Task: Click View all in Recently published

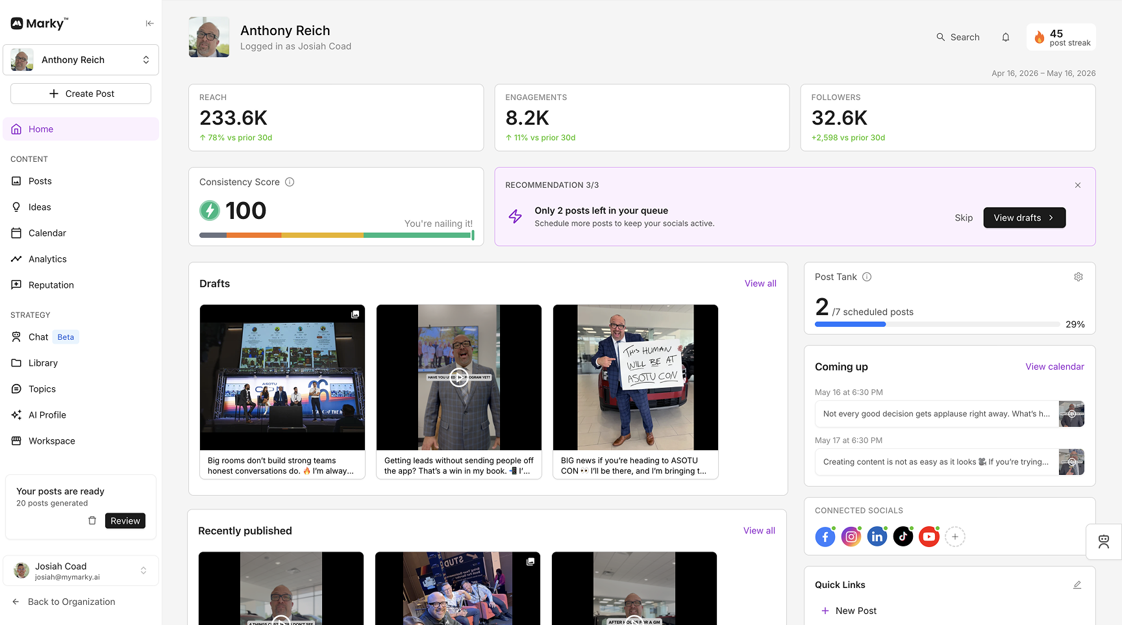Action: coord(759,531)
